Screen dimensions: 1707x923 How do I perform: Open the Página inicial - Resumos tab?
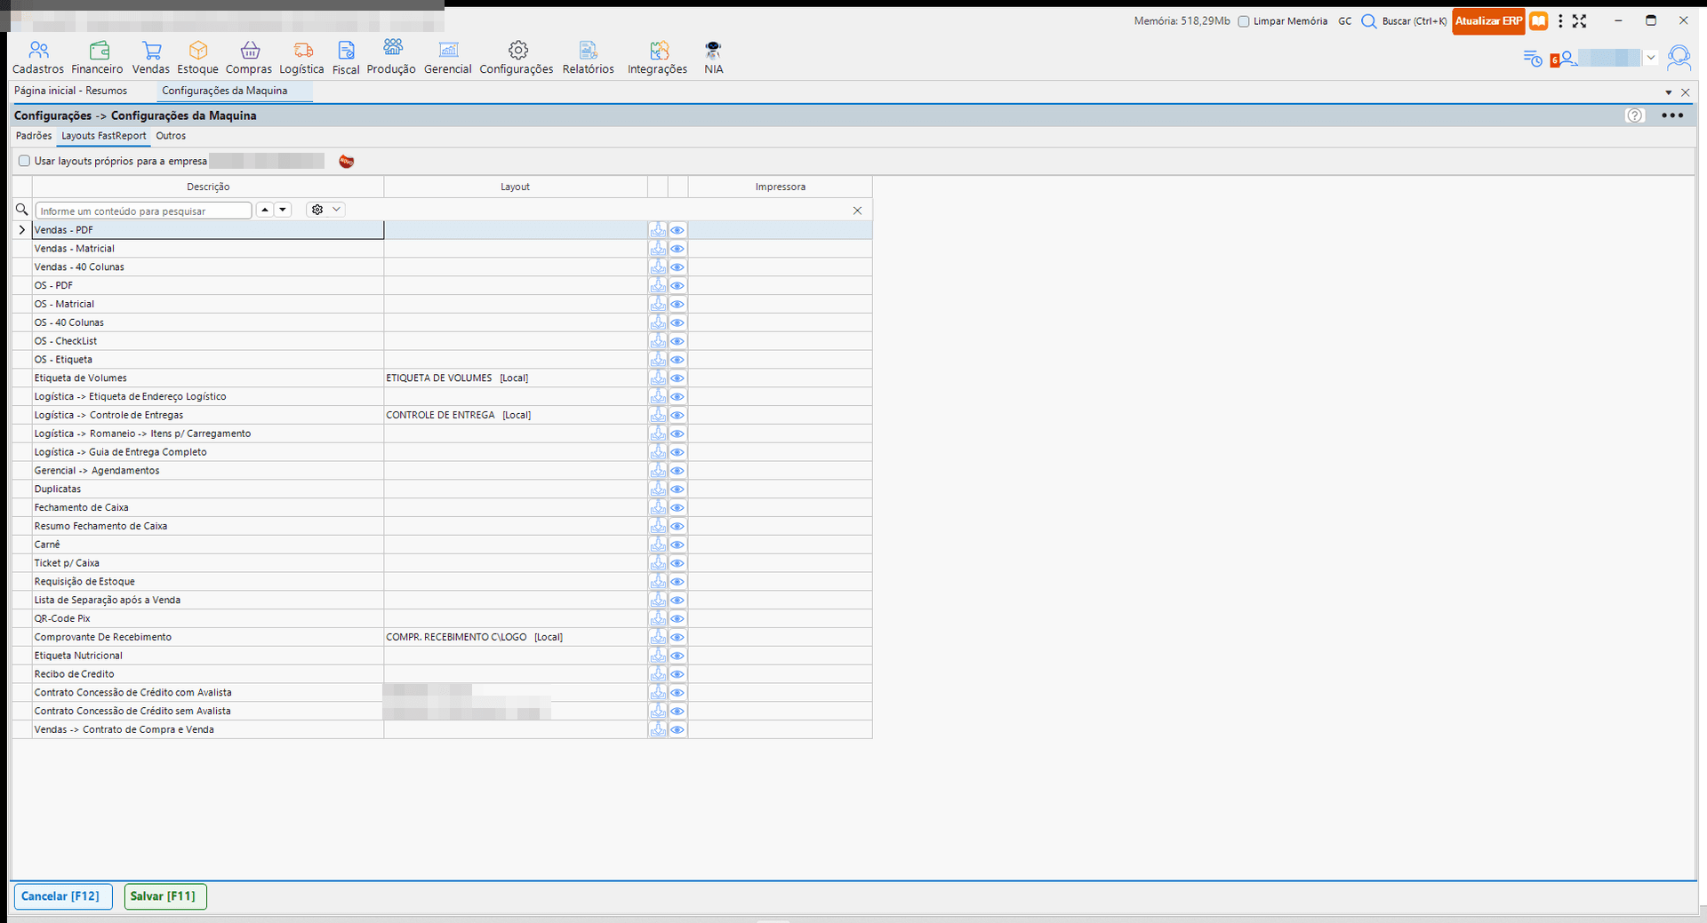click(71, 91)
